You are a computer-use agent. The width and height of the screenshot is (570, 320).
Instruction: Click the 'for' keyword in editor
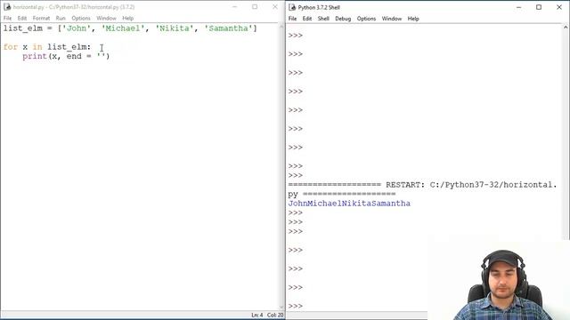click(x=11, y=47)
